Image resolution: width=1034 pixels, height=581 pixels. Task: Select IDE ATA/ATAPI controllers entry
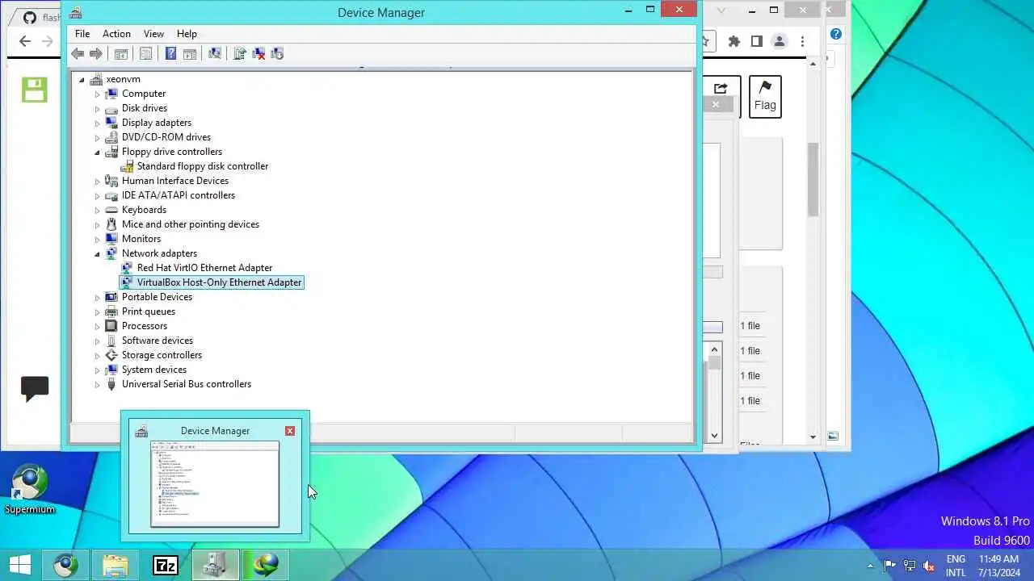pos(179,195)
